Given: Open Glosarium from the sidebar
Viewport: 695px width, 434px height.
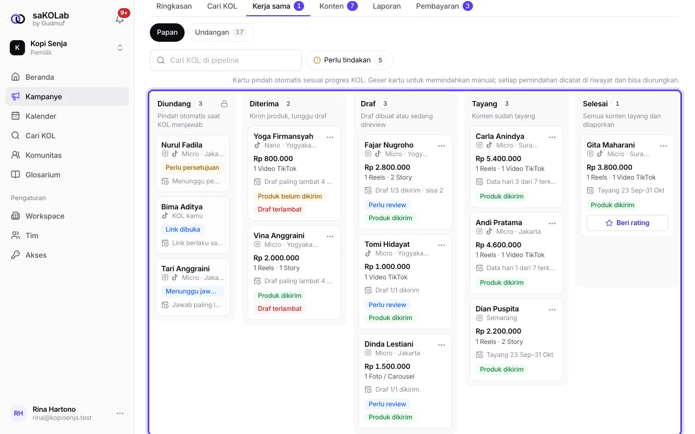Looking at the screenshot, I should pyautogui.click(x=67, y=175).
